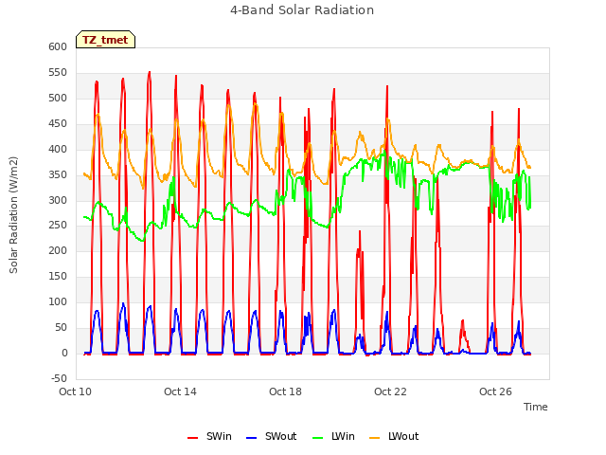
Task: Click the 250 y-axis tick label
Action: point(58,226)
